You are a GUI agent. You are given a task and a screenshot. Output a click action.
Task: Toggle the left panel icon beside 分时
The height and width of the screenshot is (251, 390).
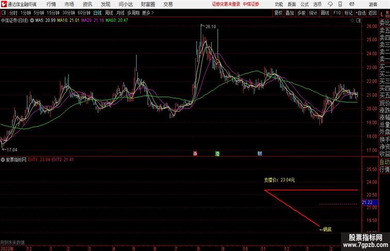[x=4, y=13]
